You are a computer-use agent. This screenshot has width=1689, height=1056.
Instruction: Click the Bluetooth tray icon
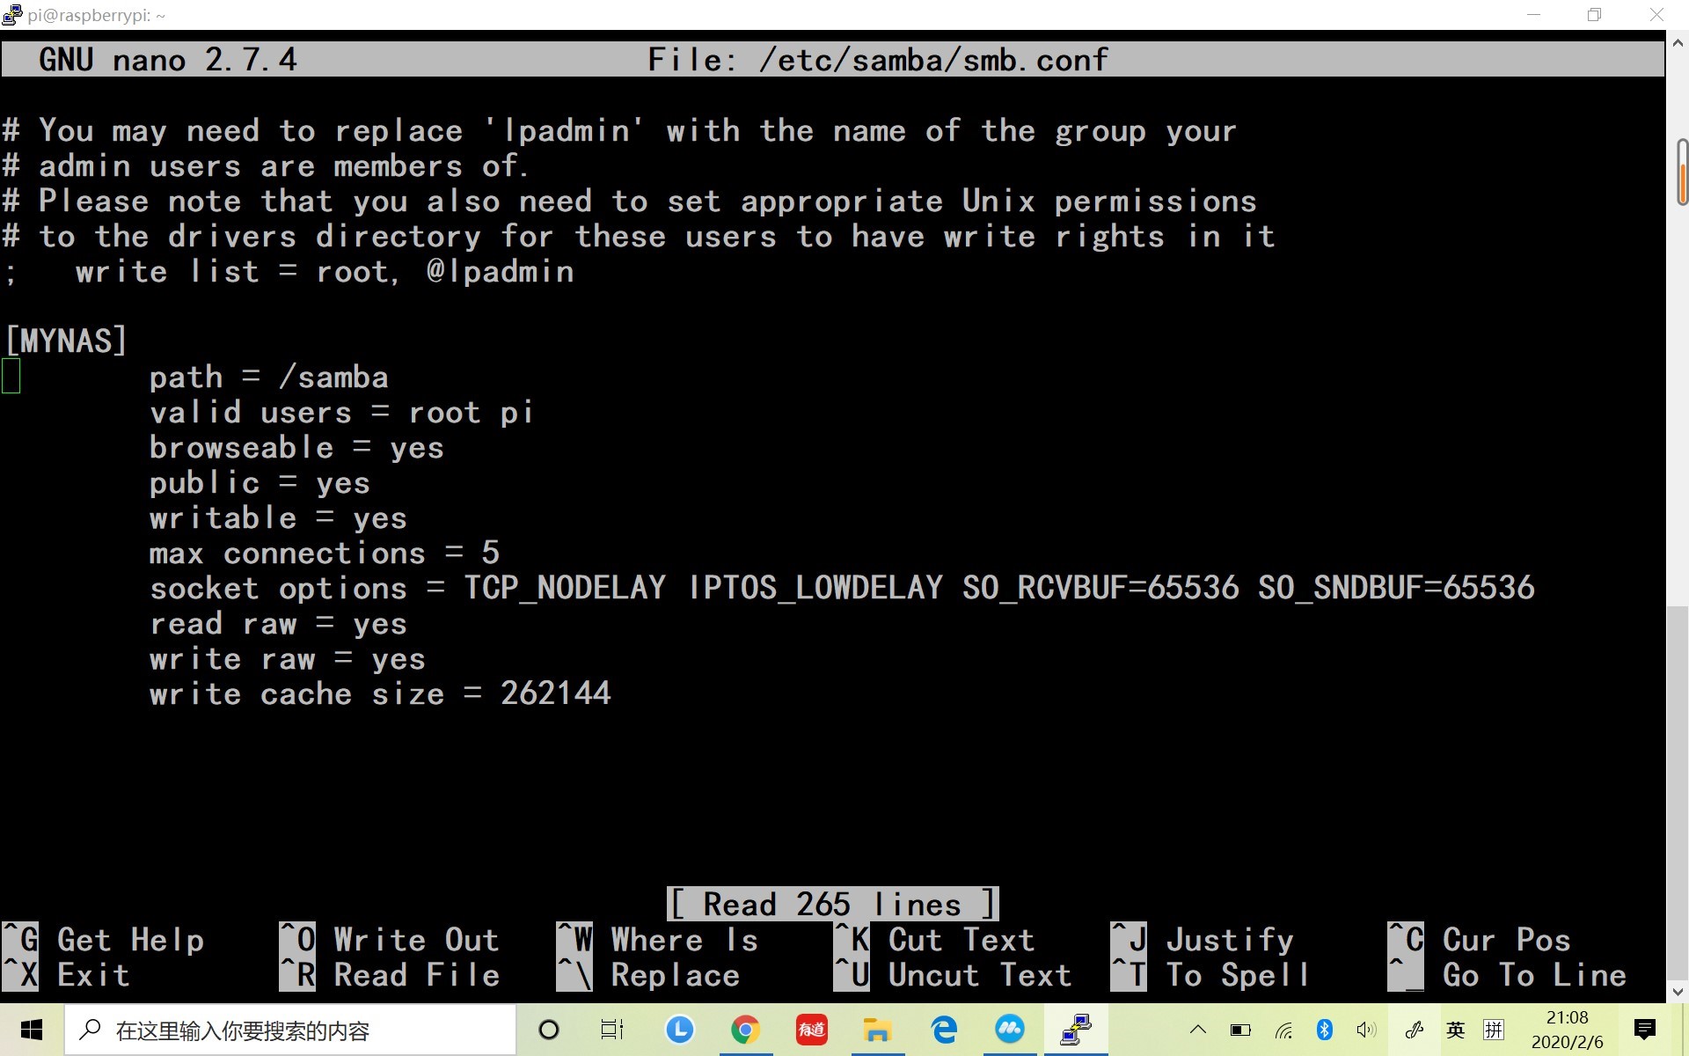[1324, 1030]
